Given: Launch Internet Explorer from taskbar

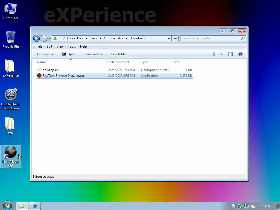Looking at the screenshot, I should pos(35,206).
